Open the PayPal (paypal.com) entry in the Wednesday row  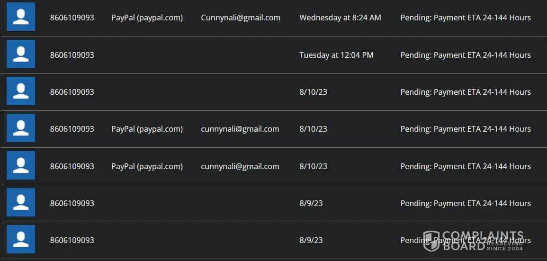click(147, 18)
